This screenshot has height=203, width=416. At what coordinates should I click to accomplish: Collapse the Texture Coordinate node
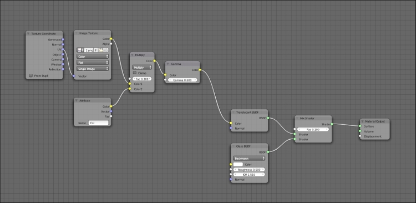click(x=28, y=33)
